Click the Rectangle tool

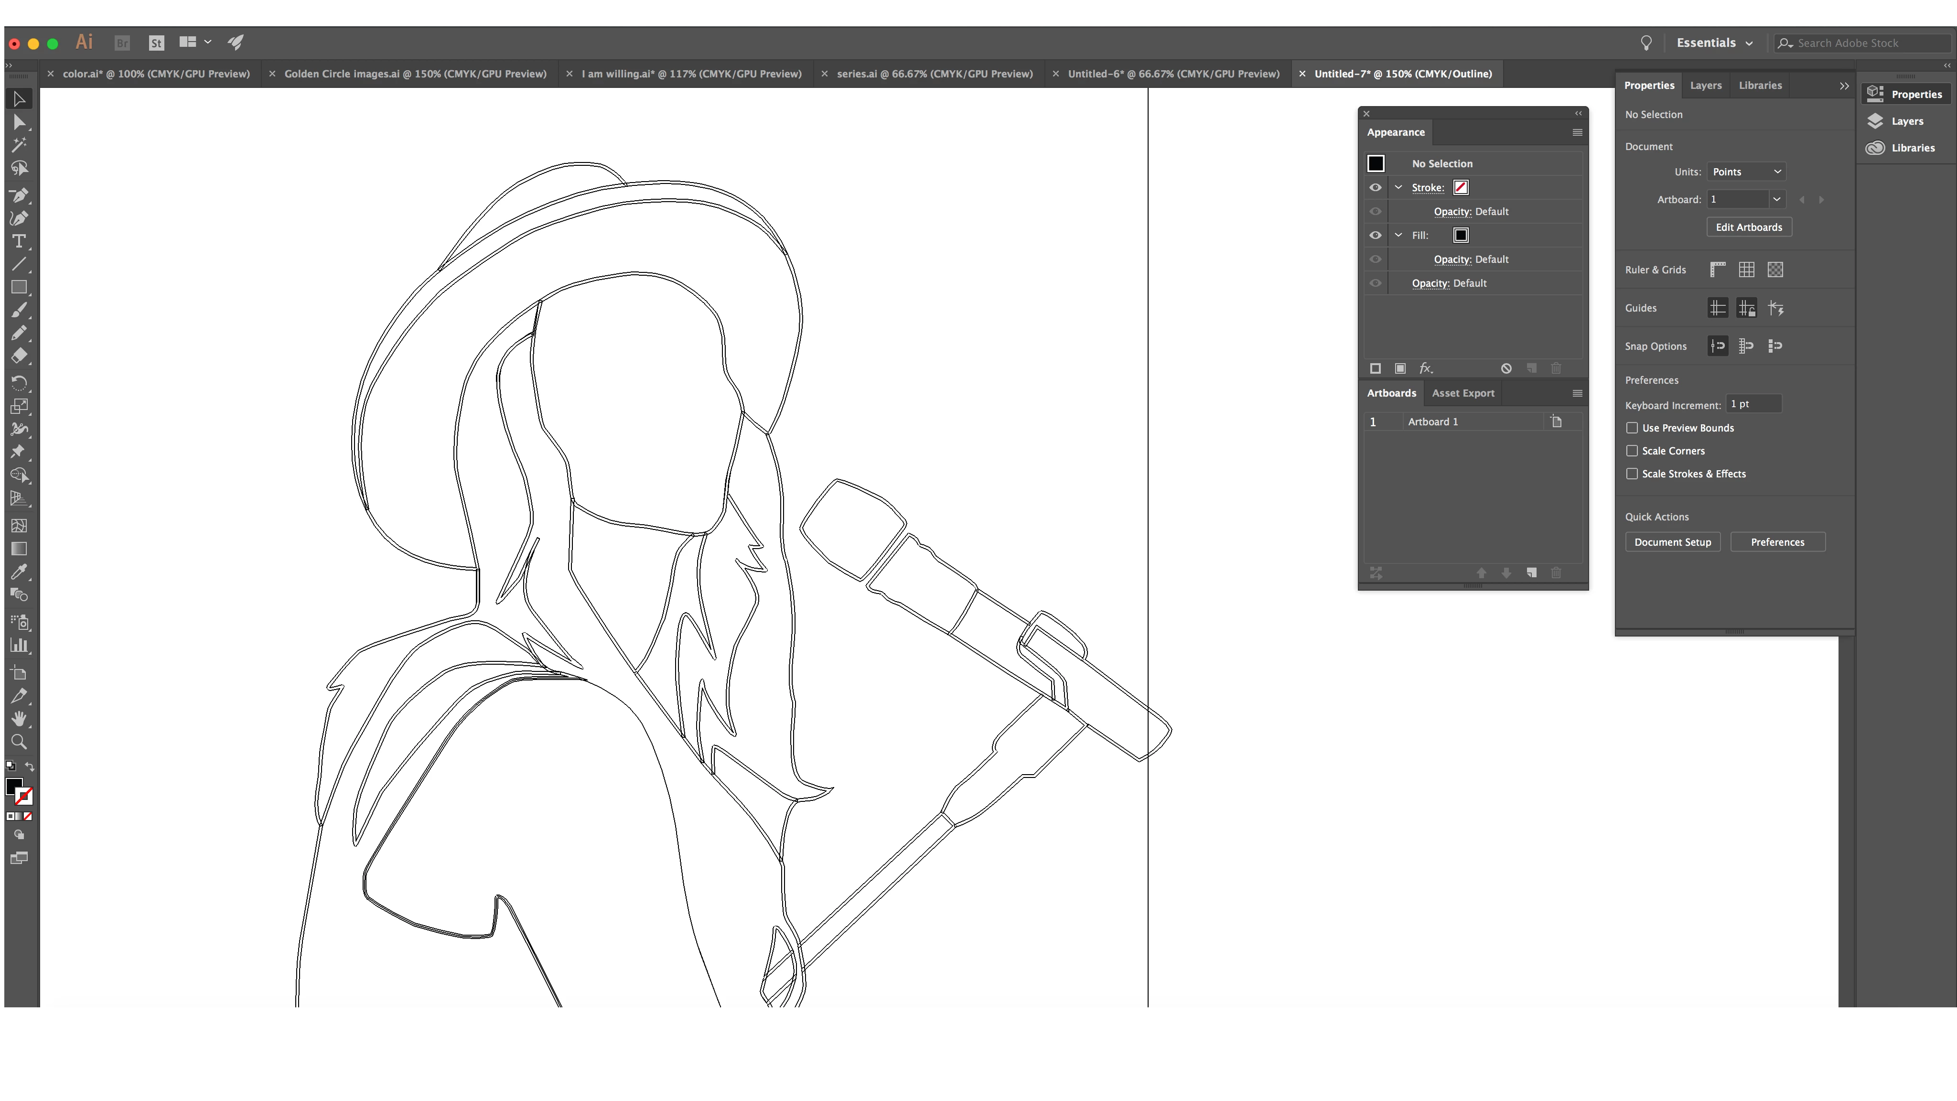(19, 287)
